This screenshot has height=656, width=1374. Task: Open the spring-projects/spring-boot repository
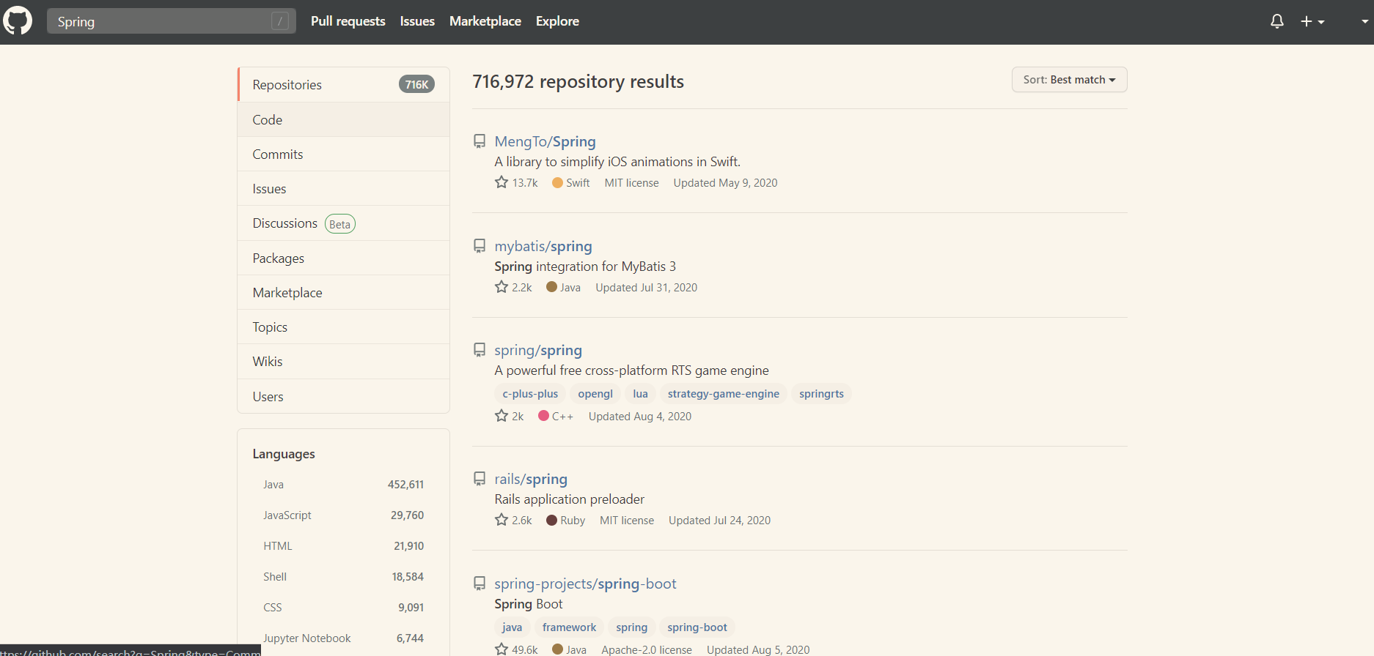pyautogui.click(x=585, y=584)
